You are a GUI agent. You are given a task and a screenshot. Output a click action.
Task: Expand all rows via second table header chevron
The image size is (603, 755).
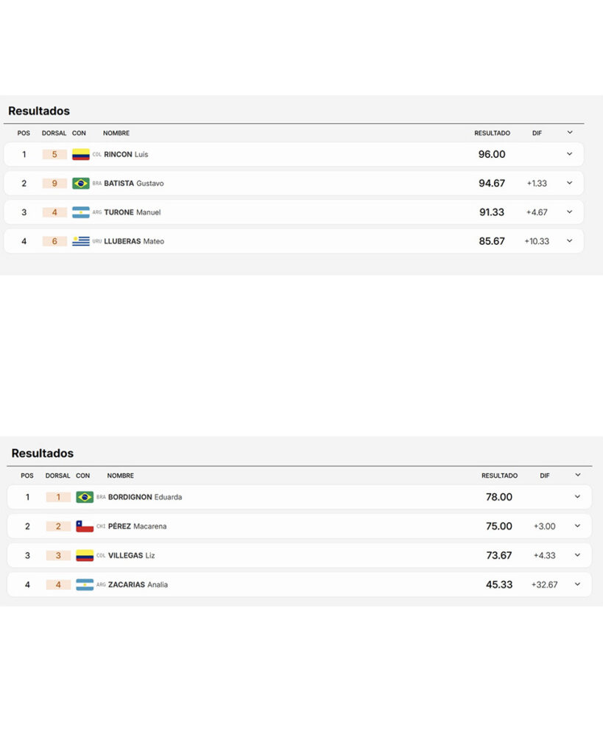tap(578, 475)
